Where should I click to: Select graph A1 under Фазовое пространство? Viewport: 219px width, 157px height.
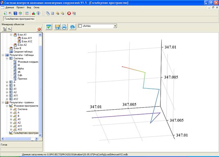pos(19,119)
